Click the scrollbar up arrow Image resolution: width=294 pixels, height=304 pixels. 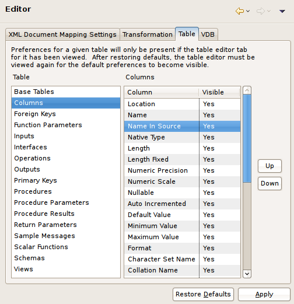coord(247,90)
